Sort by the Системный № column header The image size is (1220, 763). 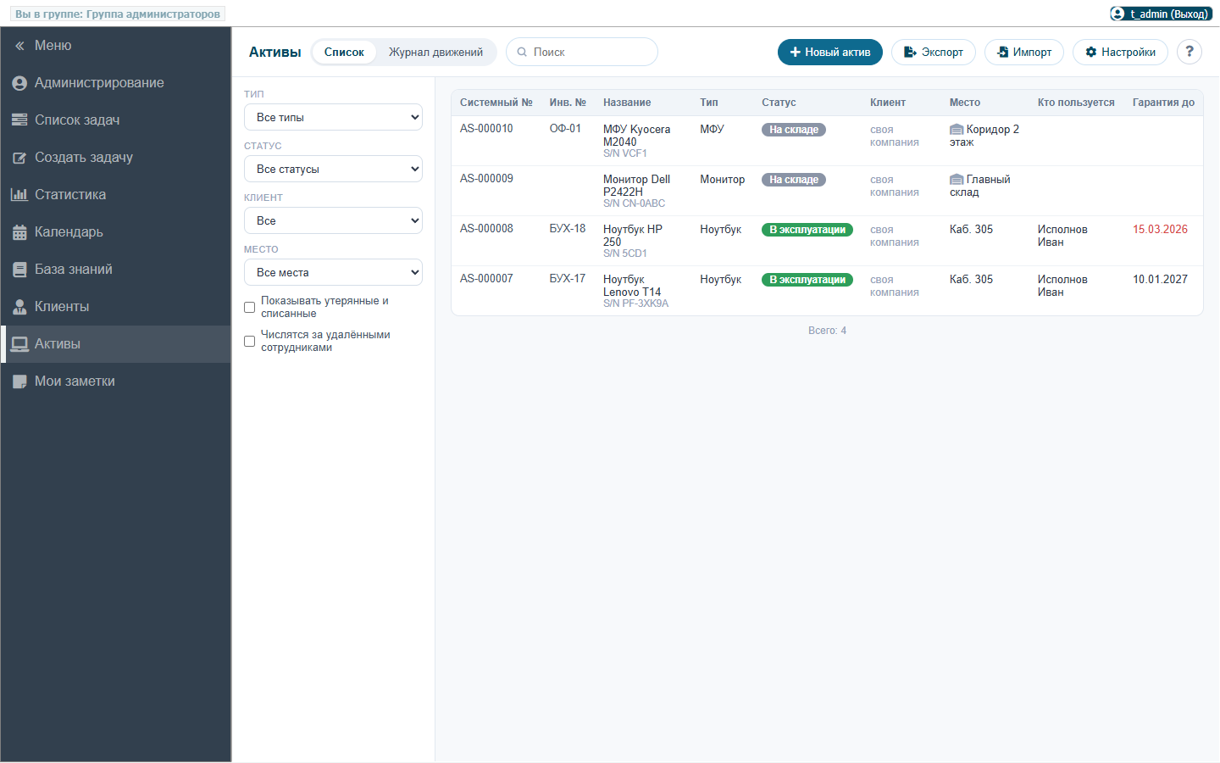(x=496, y=103)
